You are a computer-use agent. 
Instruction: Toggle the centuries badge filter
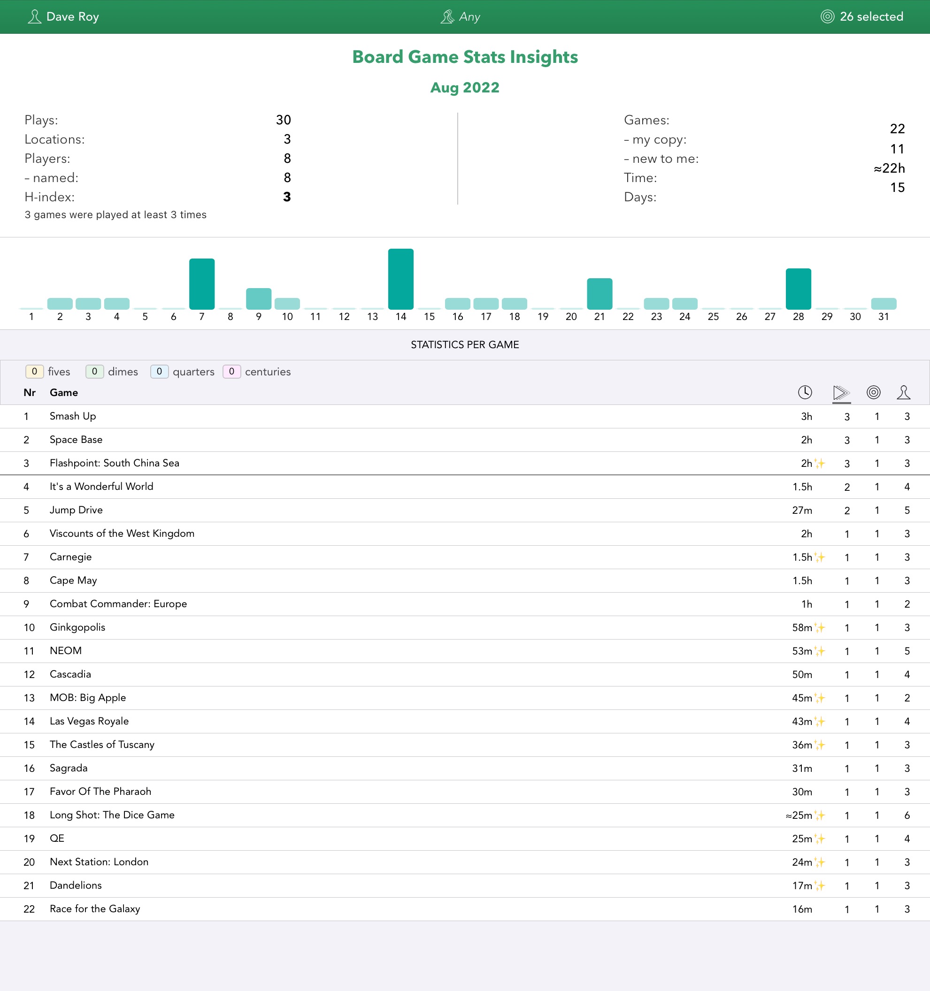(x=231, y=371)
